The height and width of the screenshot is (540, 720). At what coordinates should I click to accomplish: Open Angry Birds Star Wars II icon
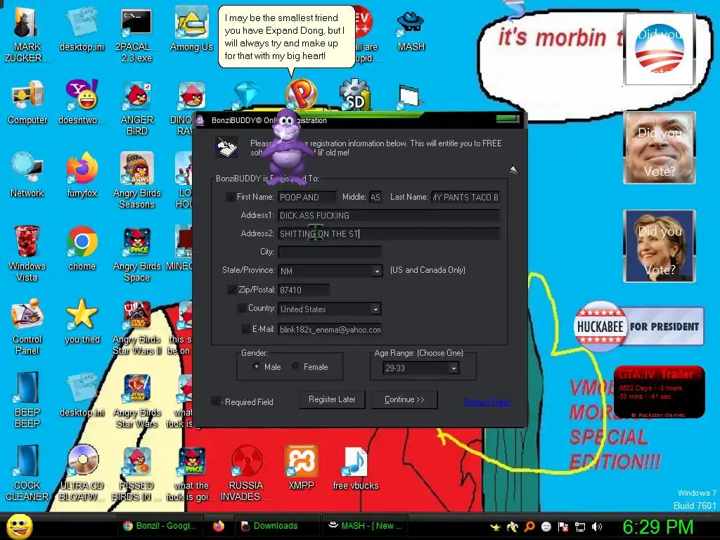click(137, 328)
